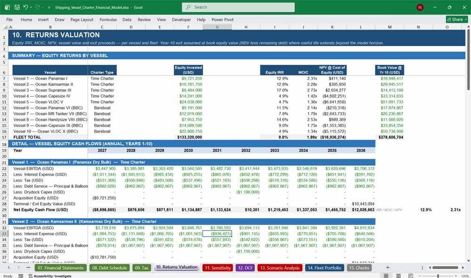This screenshot has height=278, width=471.
Task: Open the Power Pivot ribbon tab
Action: click(x=223, y=19)
